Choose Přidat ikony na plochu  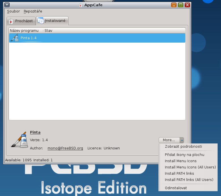184,155
